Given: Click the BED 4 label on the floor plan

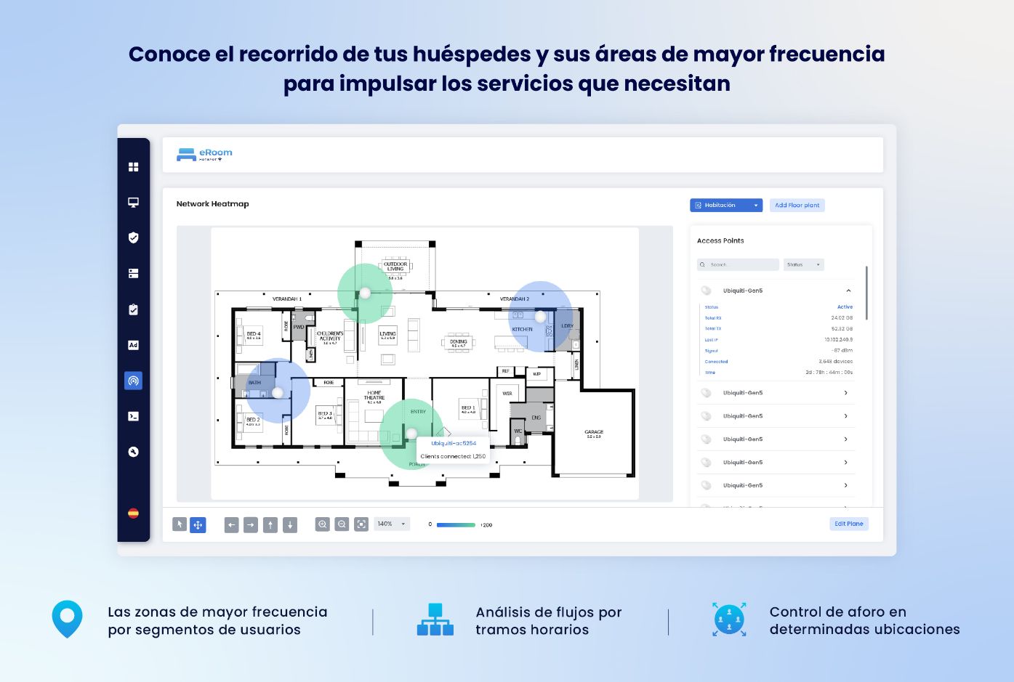Looking at the screenshot, I should click(x=254, y=335).
